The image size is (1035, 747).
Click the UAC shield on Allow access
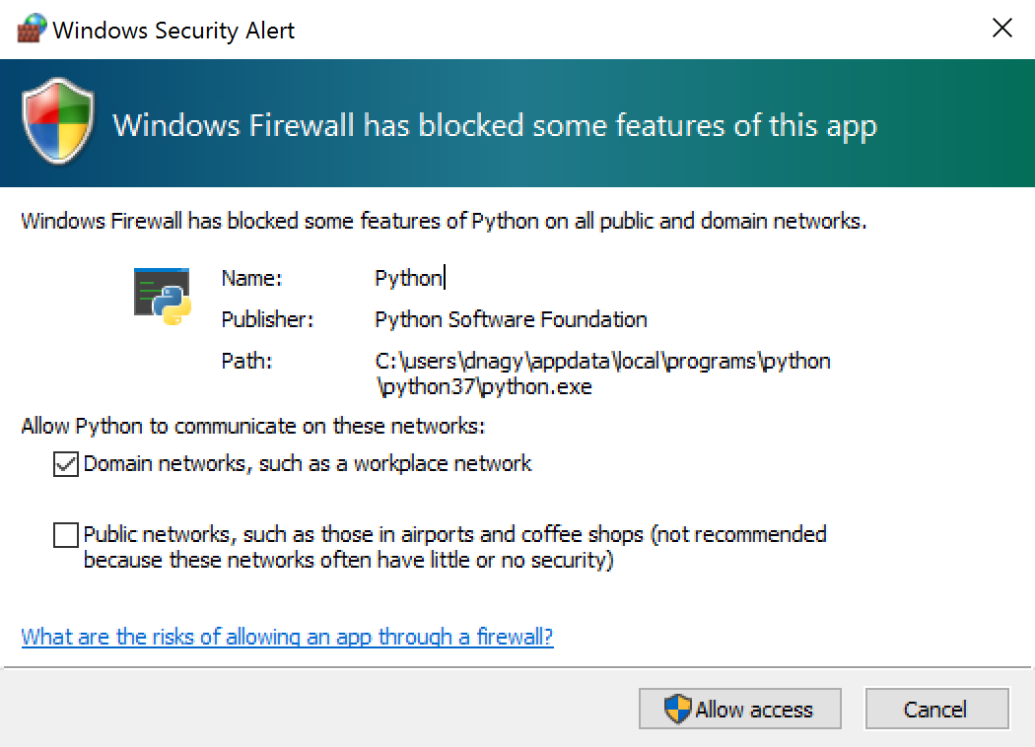pyautogui.click(x=677, y=710)
